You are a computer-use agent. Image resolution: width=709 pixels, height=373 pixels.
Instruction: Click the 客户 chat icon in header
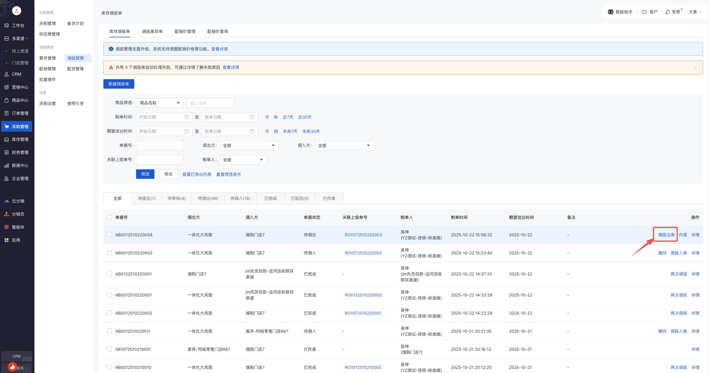(644, 12)
